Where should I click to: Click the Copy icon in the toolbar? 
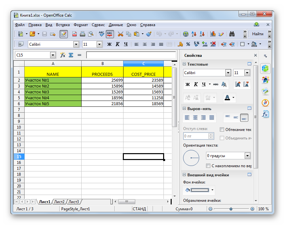(128, 34)
